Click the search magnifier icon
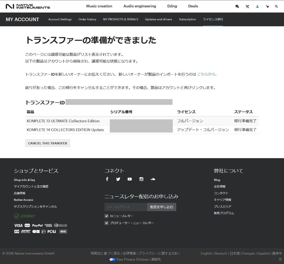Screen dimensions: 284x264 [x=276, y=6]
